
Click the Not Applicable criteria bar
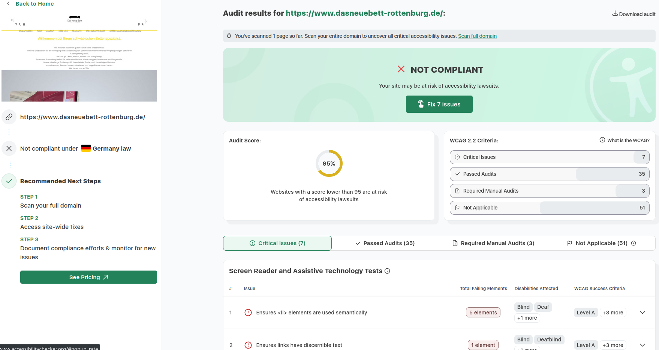[x=549, y=208]
